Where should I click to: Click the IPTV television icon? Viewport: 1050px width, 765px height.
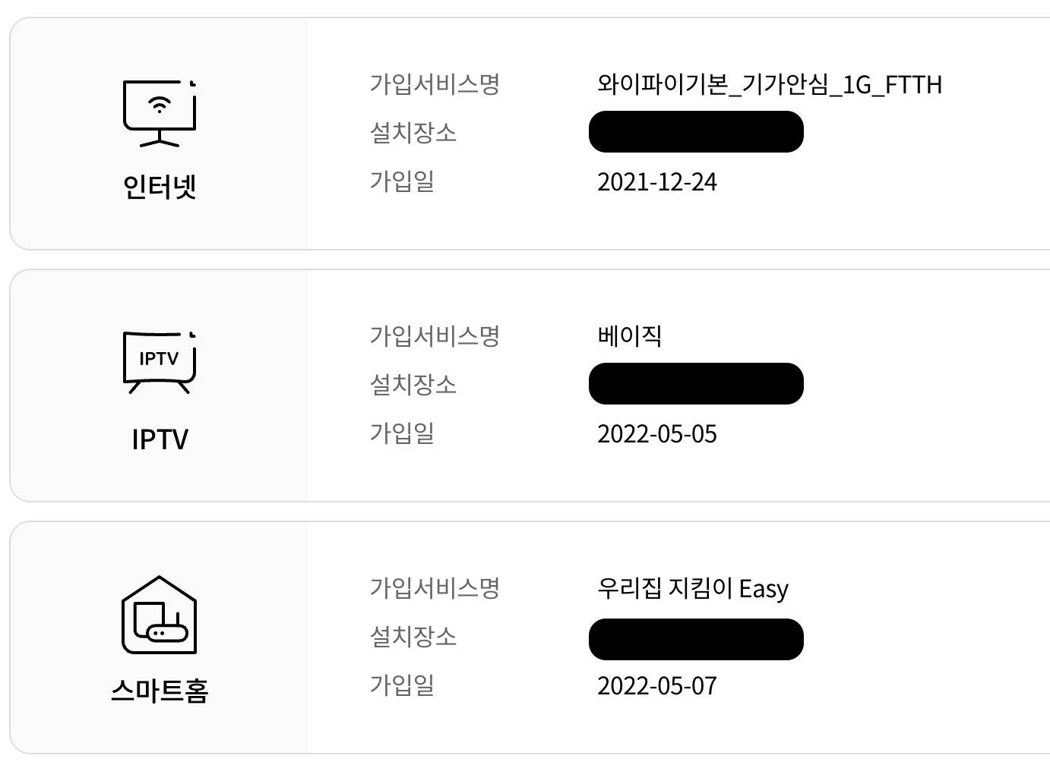160,363
